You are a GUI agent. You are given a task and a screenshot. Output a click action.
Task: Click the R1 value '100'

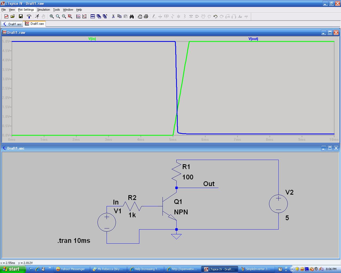point(188,177)
